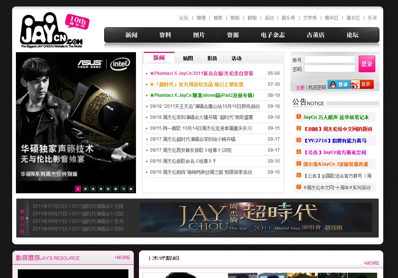The width and height of the screenshot is (398, 278).
Task: Open notice 德尔惠&JayCn J迷服祝福传递
Action: click(x=336, y=164)
